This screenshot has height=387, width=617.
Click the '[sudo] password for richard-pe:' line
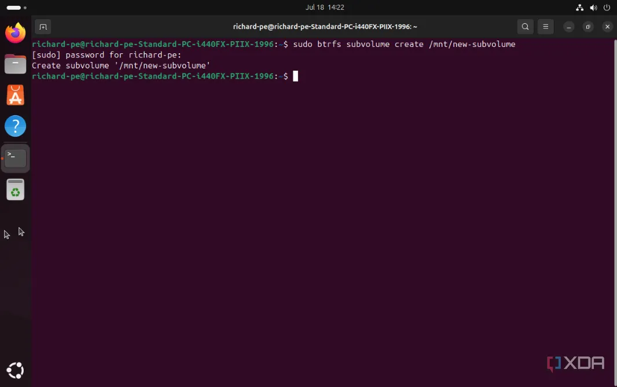[x=106, y=54]
